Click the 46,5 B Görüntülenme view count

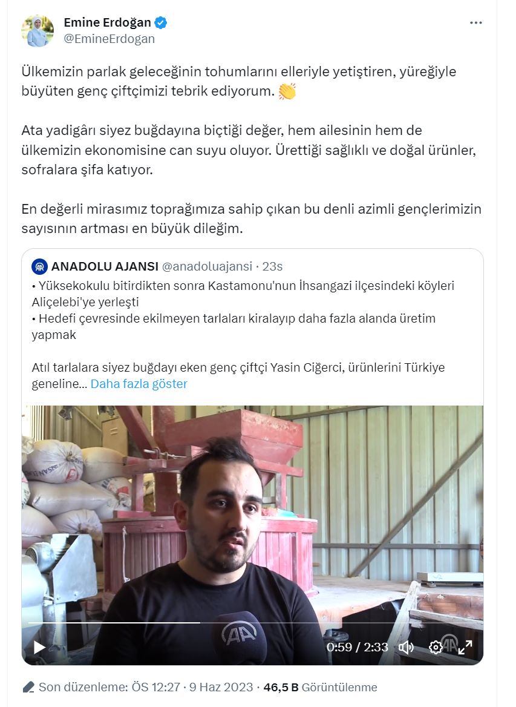pyautogui.click(x=321, y=687)
